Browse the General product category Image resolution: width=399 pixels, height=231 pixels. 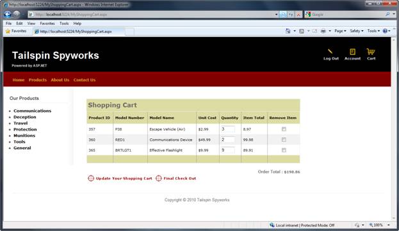tap(22, 148)
